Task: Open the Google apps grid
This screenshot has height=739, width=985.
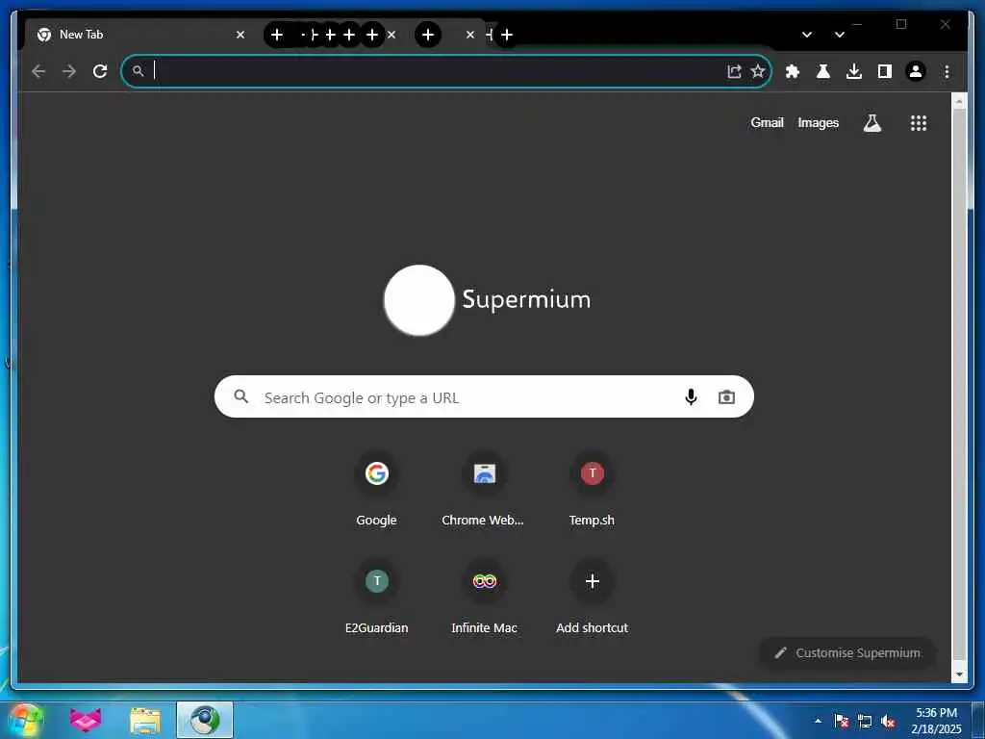Action: 919,123
